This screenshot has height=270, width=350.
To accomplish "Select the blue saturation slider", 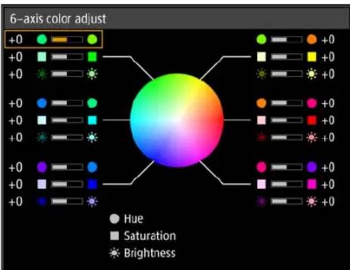I will [67, 184].
